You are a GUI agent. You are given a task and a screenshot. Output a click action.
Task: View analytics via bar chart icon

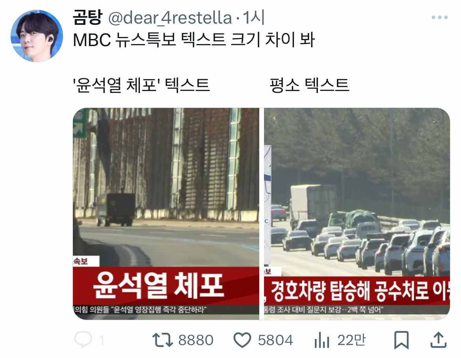tap(322, 340)
